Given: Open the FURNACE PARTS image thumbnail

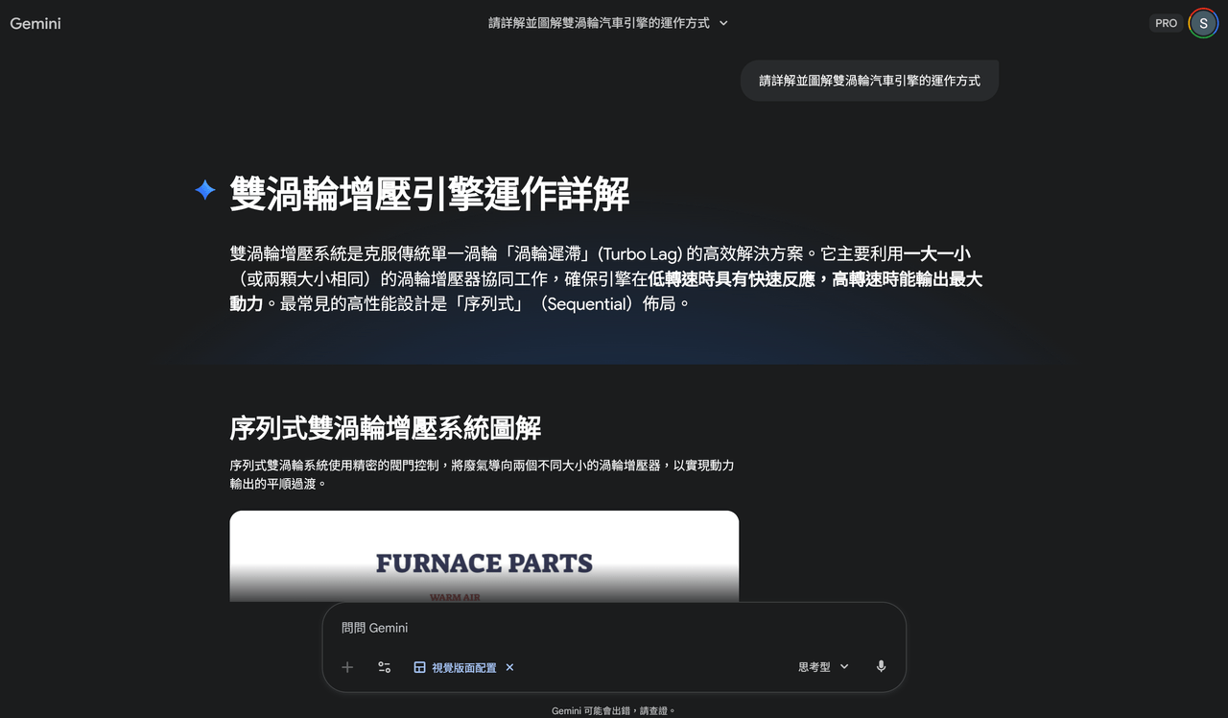Looking at the screenshot, I should [484, 557].
